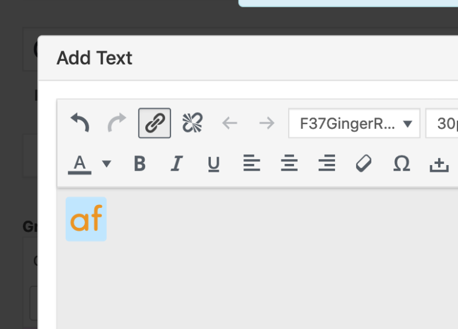Center align the text
The width and height of the screenshot is (458, 329).
coord(289,163)
